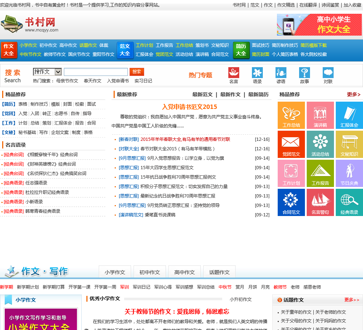Open the pink 演讲稿 tile
The image size is (363, 330).
pyautogui.click(x=320, y=115)
